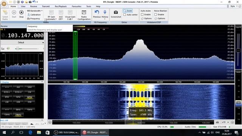Switch to Transmit ribbon tab

click(x=46, y=6)
